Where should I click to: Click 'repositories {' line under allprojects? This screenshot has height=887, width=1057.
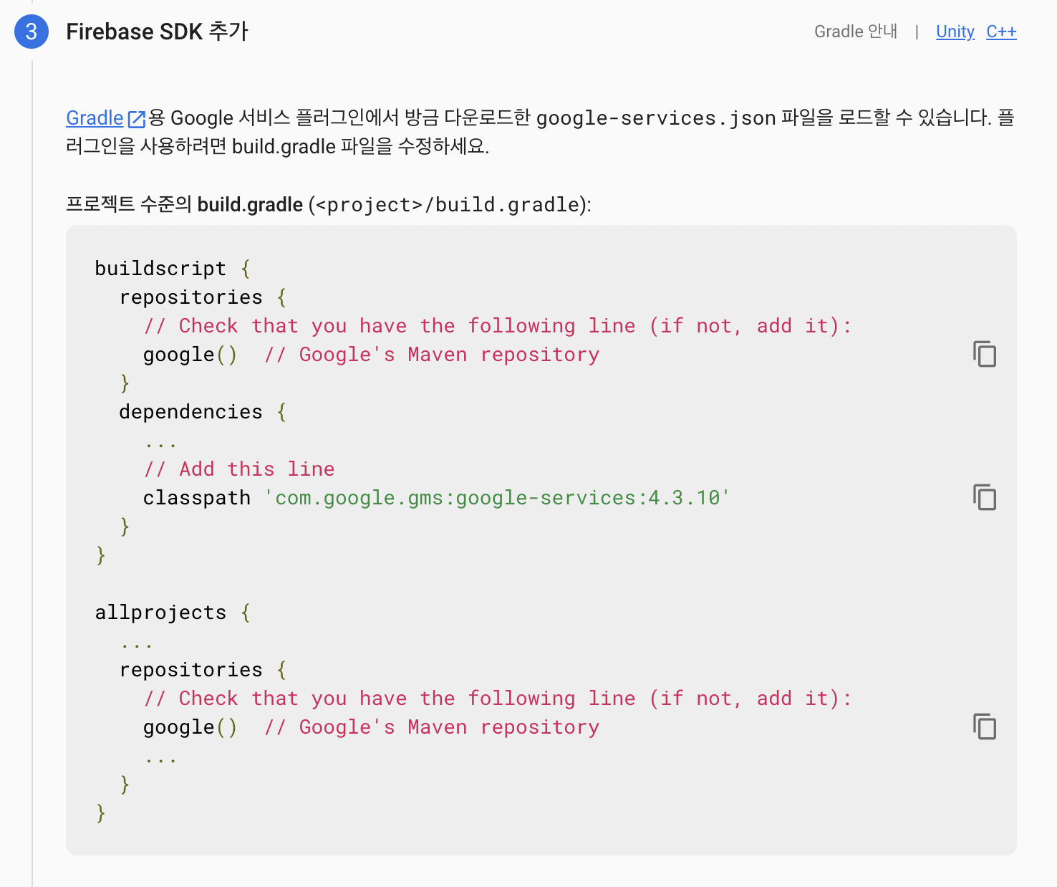[203, 669]
